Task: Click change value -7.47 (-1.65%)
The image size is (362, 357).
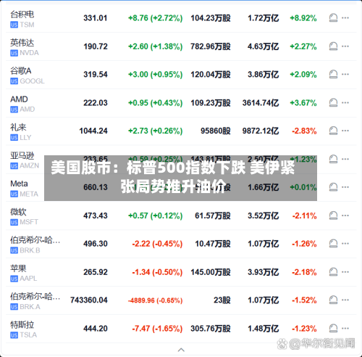Action: 157,329
